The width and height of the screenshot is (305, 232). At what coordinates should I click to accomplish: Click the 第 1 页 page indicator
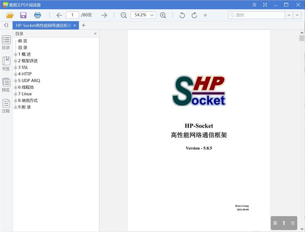point(284,223)
